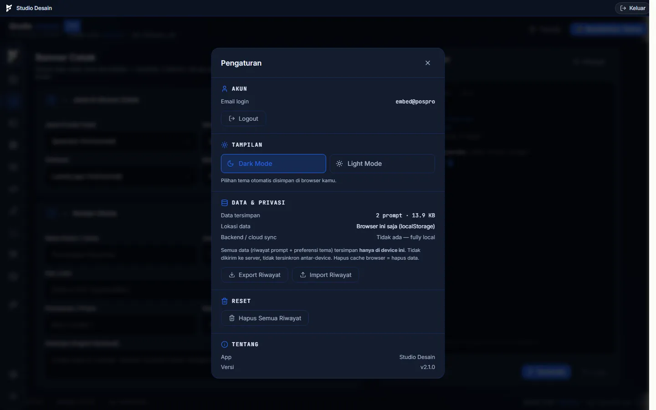This screenshot has height=410, width=656.
Task: Click the moon icon in Dark Mode
Action: coord(231,164)
